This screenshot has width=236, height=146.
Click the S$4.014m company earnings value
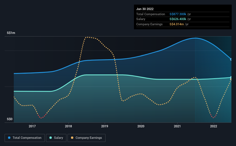tap(177, 24)
